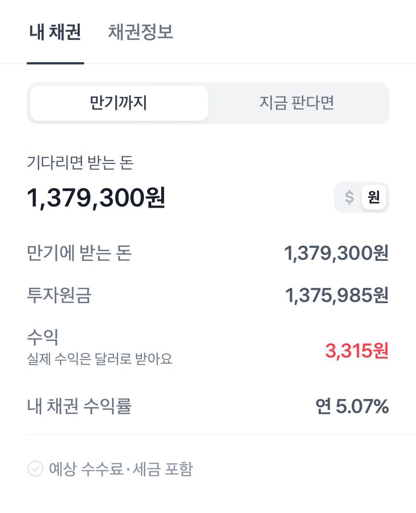Image resolution: width=416 pixels, height=513 pixels.
Task: Tap the red 3,315원 profit value
Action: tap(356, 351)
